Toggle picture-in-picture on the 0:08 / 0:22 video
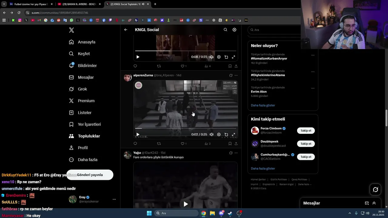The height and width of the screenshot is (218, 388). (x=226, y=57)
